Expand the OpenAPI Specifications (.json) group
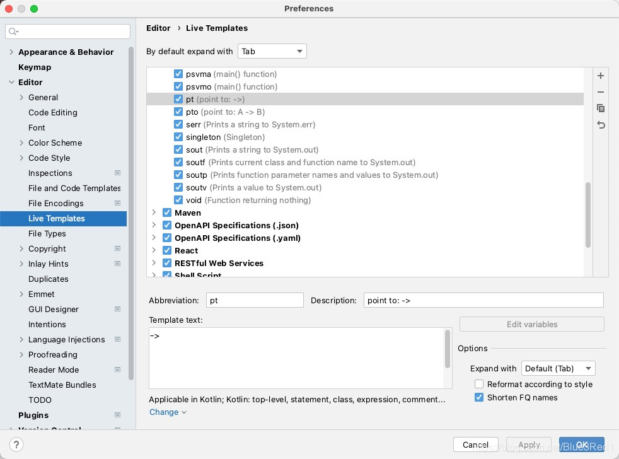619x459 pixels. (x=154, y=225)
